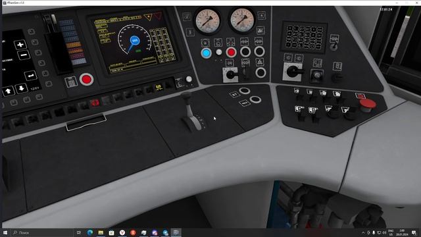Push lower ring button on center lower panel
Viewport: 421px width, 237px height.
pos(255,100)
